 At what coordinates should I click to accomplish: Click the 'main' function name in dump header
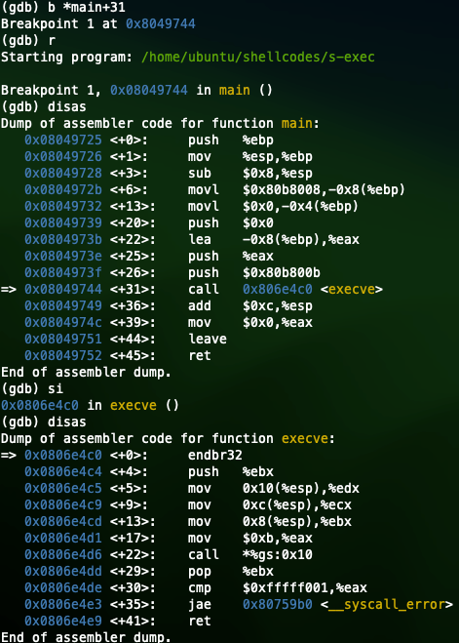297,124
